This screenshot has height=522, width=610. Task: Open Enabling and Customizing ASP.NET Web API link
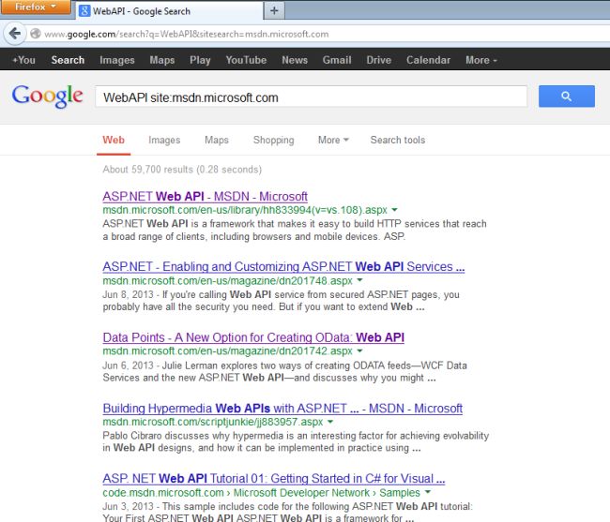[283, 267]
